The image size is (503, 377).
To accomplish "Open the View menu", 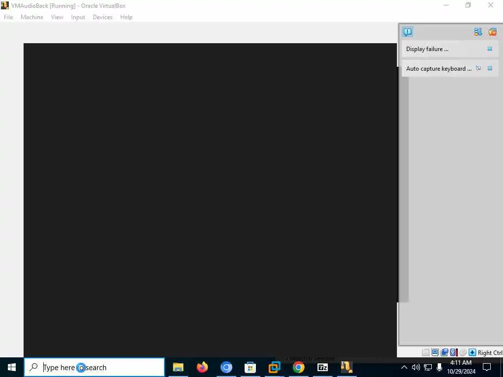I will tap(57, 17).
